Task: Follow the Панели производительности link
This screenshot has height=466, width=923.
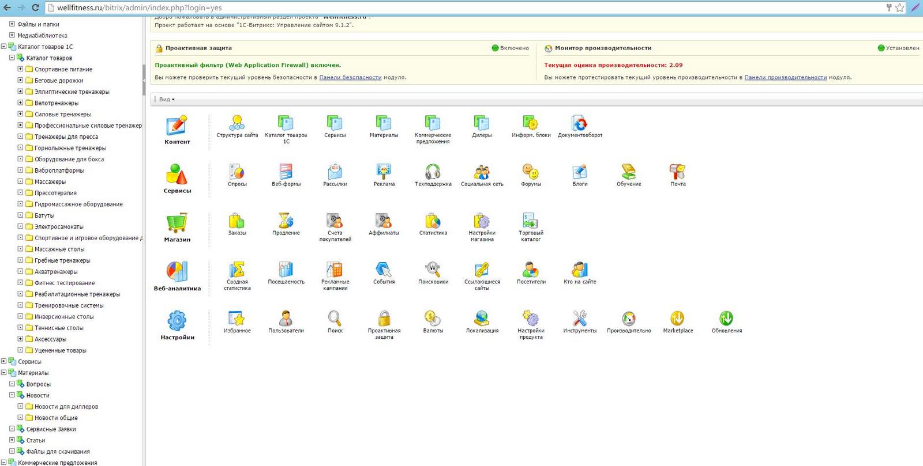Action: 785,77
